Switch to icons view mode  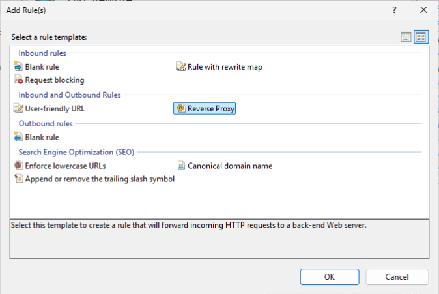pos(421,37)
